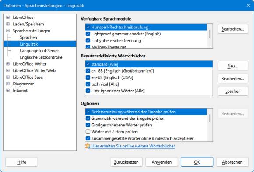Click Neu to create a dictionary
The height and width of the screenshot is (172, 254).
[x=233, y=66]
